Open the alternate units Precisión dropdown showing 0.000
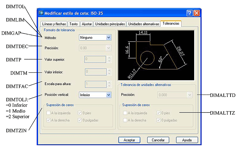238x152 pixels. [175, 95]
